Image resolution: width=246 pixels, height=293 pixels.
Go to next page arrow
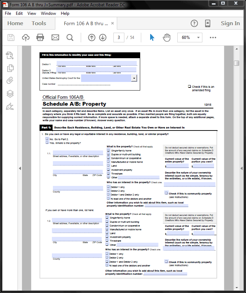(103, 38)
